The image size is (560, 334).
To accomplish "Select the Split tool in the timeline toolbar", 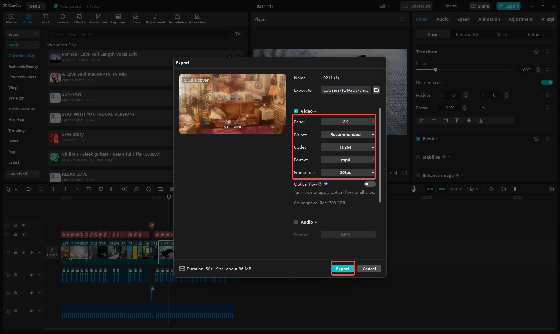I will (53, 189).
